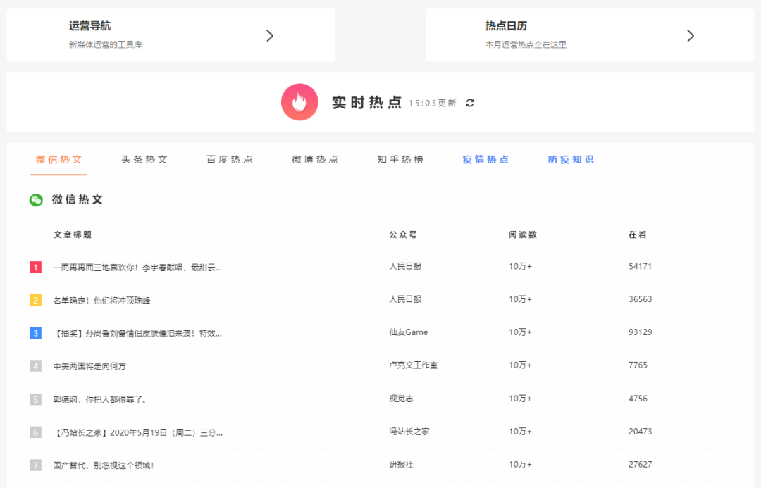Click rank badge 2 in the list
761x488 pixels.
click(x=35, y=300)
